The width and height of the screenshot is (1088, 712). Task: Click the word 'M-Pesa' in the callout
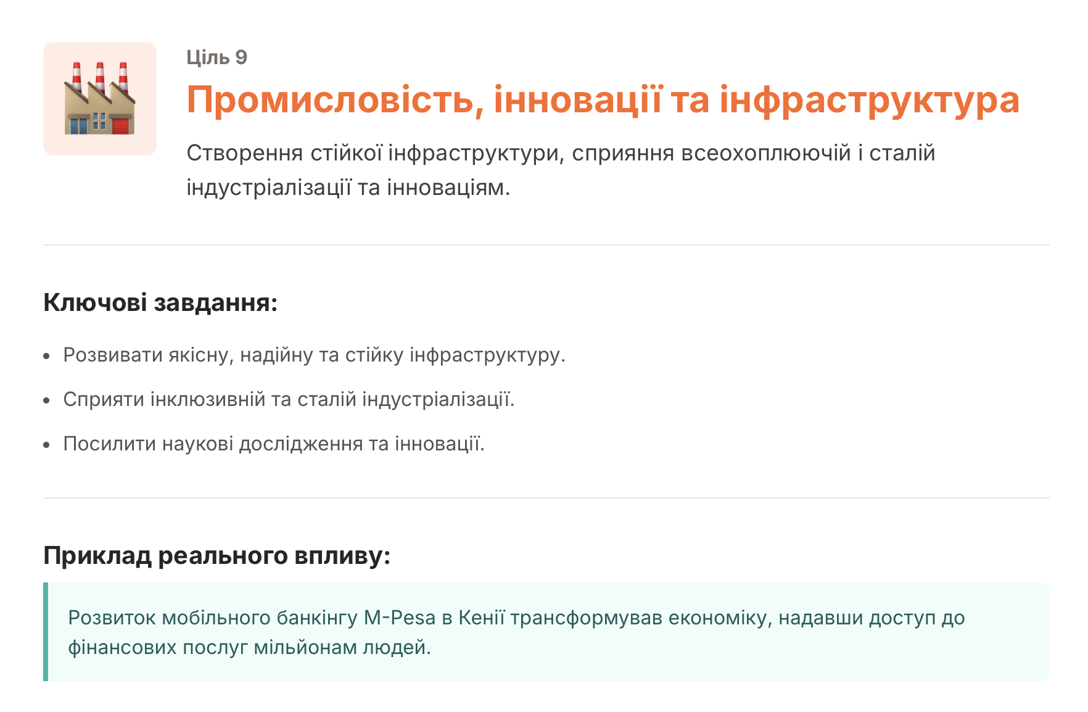coord(400,618)
